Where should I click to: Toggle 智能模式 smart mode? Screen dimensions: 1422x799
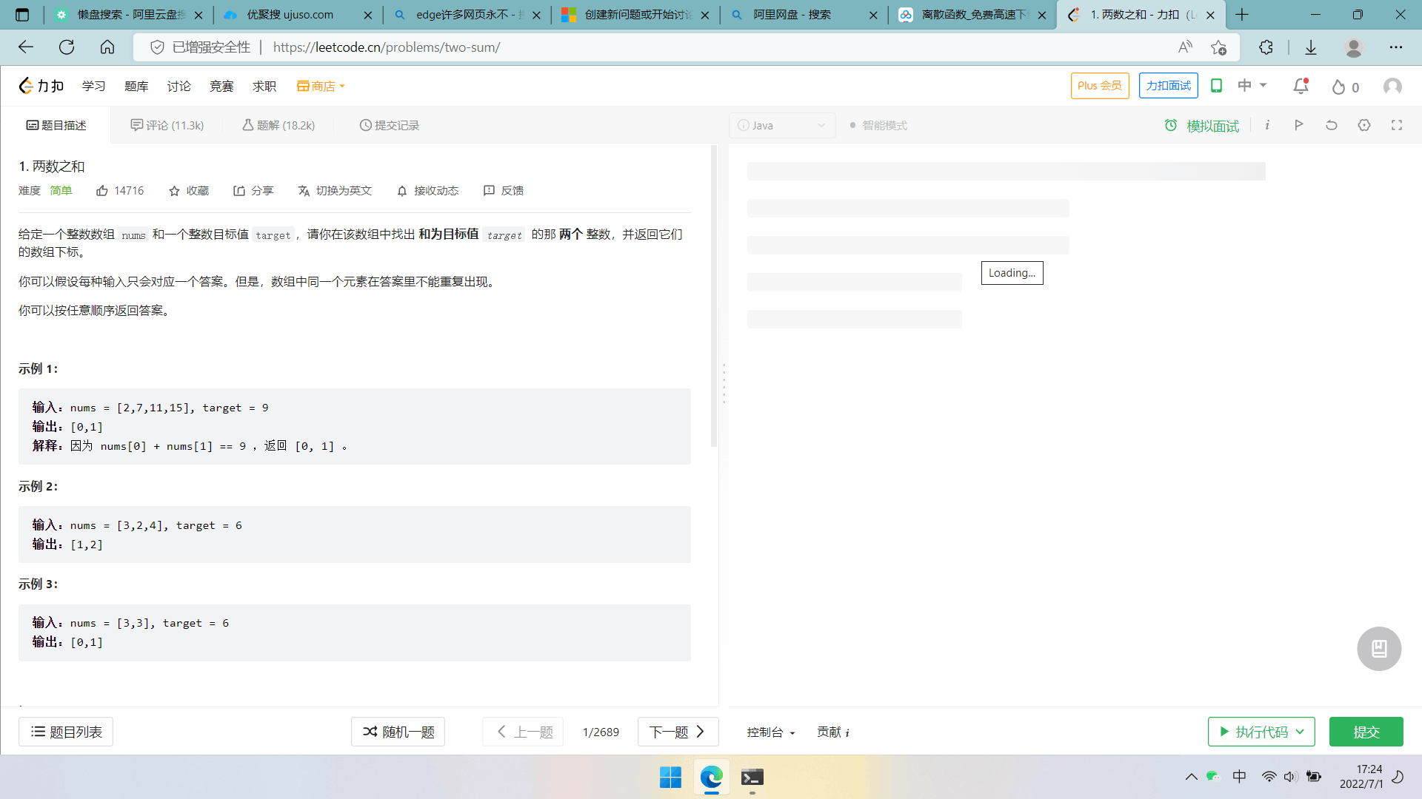[878, 125]
